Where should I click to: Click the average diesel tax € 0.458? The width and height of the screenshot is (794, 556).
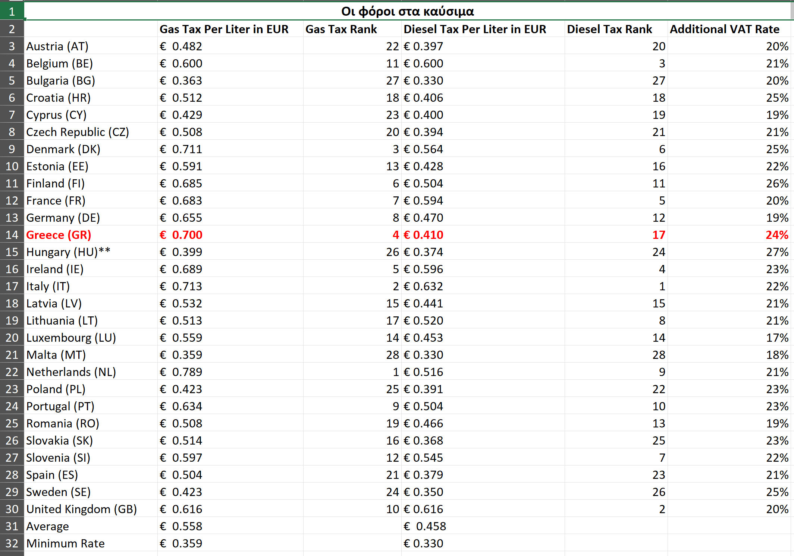[483, 526]
